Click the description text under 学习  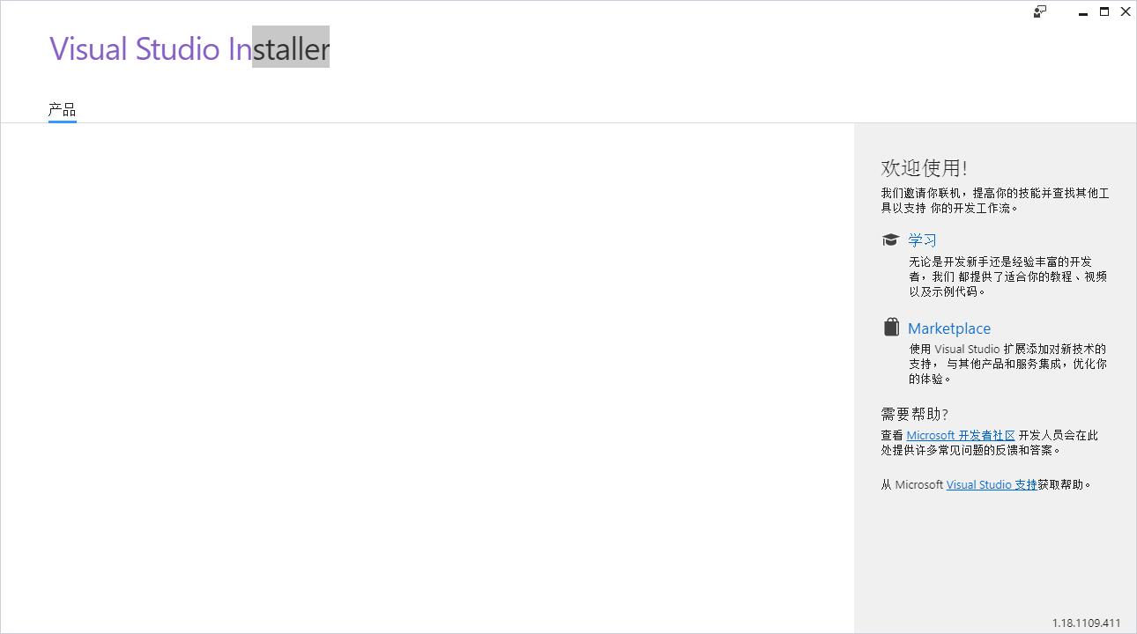[x=1007, y=276]
